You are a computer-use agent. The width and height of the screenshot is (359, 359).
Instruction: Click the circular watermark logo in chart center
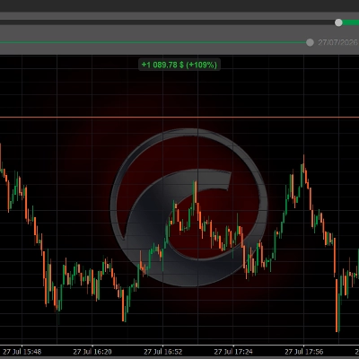pyautogui.click(x=188, y=207)
